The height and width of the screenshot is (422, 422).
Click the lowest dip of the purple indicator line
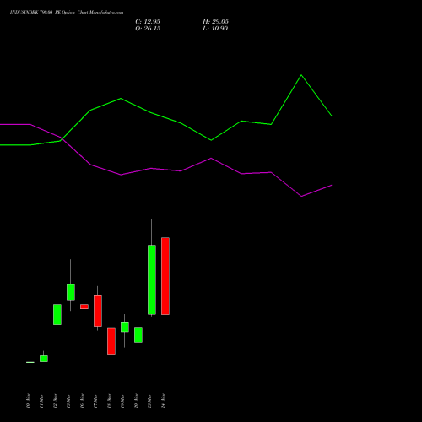coord(301,197)
